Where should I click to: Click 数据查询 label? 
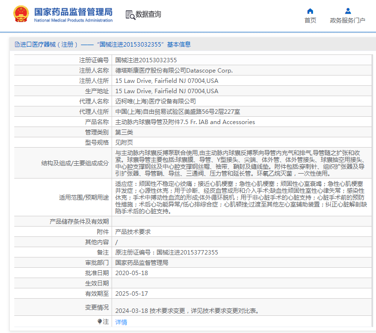point(148,14)
